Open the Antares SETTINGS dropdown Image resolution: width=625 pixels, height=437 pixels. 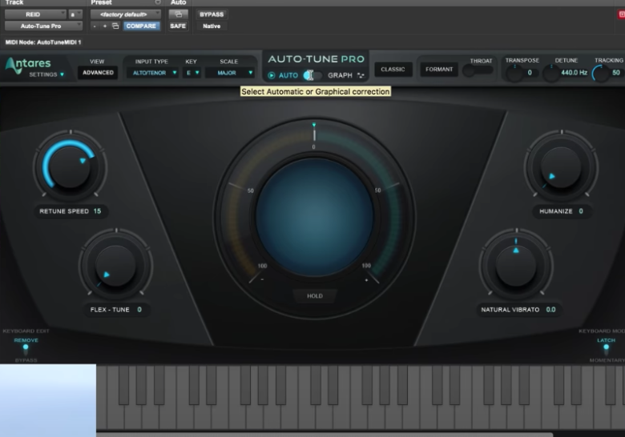pyautogui.click(x=46, y=74)
